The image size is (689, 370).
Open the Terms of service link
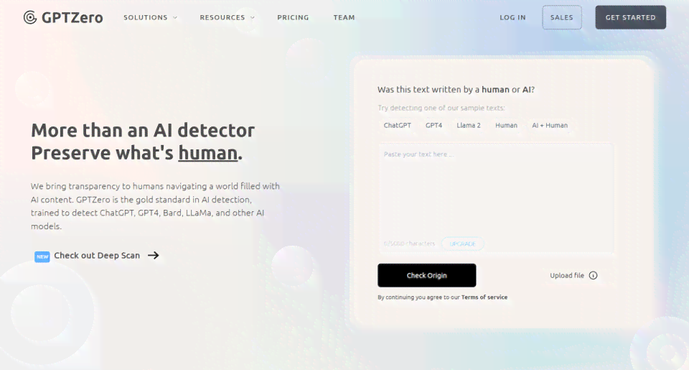(x=484, y=297)
